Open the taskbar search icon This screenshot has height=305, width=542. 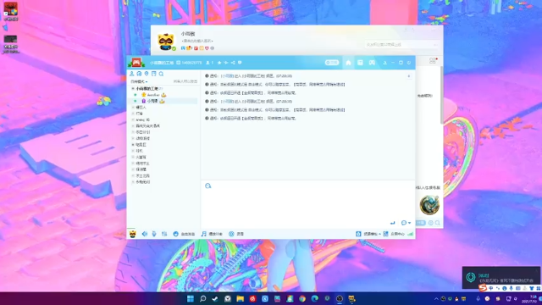pyautogui.click(x=203, y=299)
